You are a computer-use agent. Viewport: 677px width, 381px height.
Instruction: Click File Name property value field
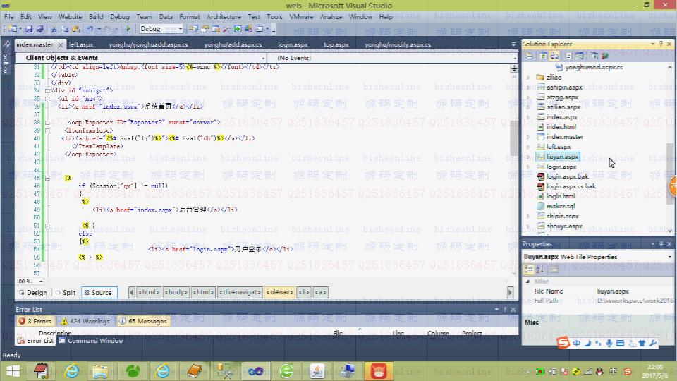click(x=634, y=291)
